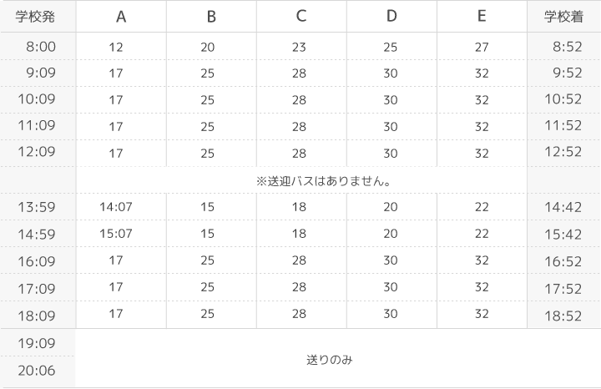Viewport: 601px width, 389px height.
Task: Select the 20:06 departure time
Action: [37, 371]
